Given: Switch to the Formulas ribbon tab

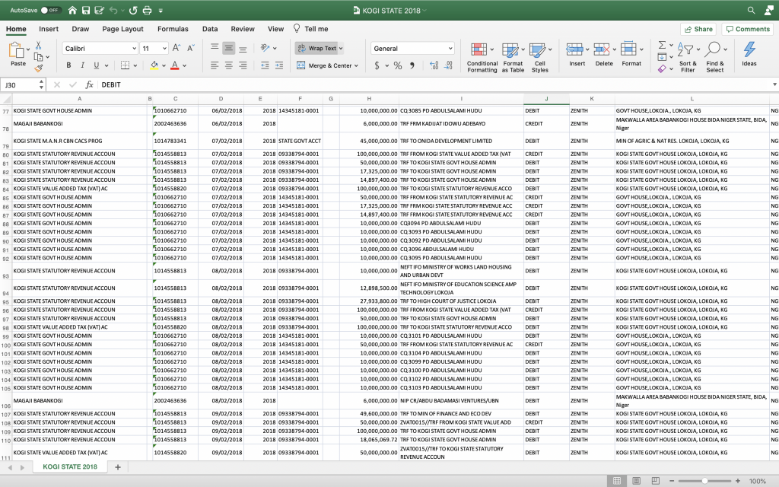Looking at the screenshot, I should 173,29.
